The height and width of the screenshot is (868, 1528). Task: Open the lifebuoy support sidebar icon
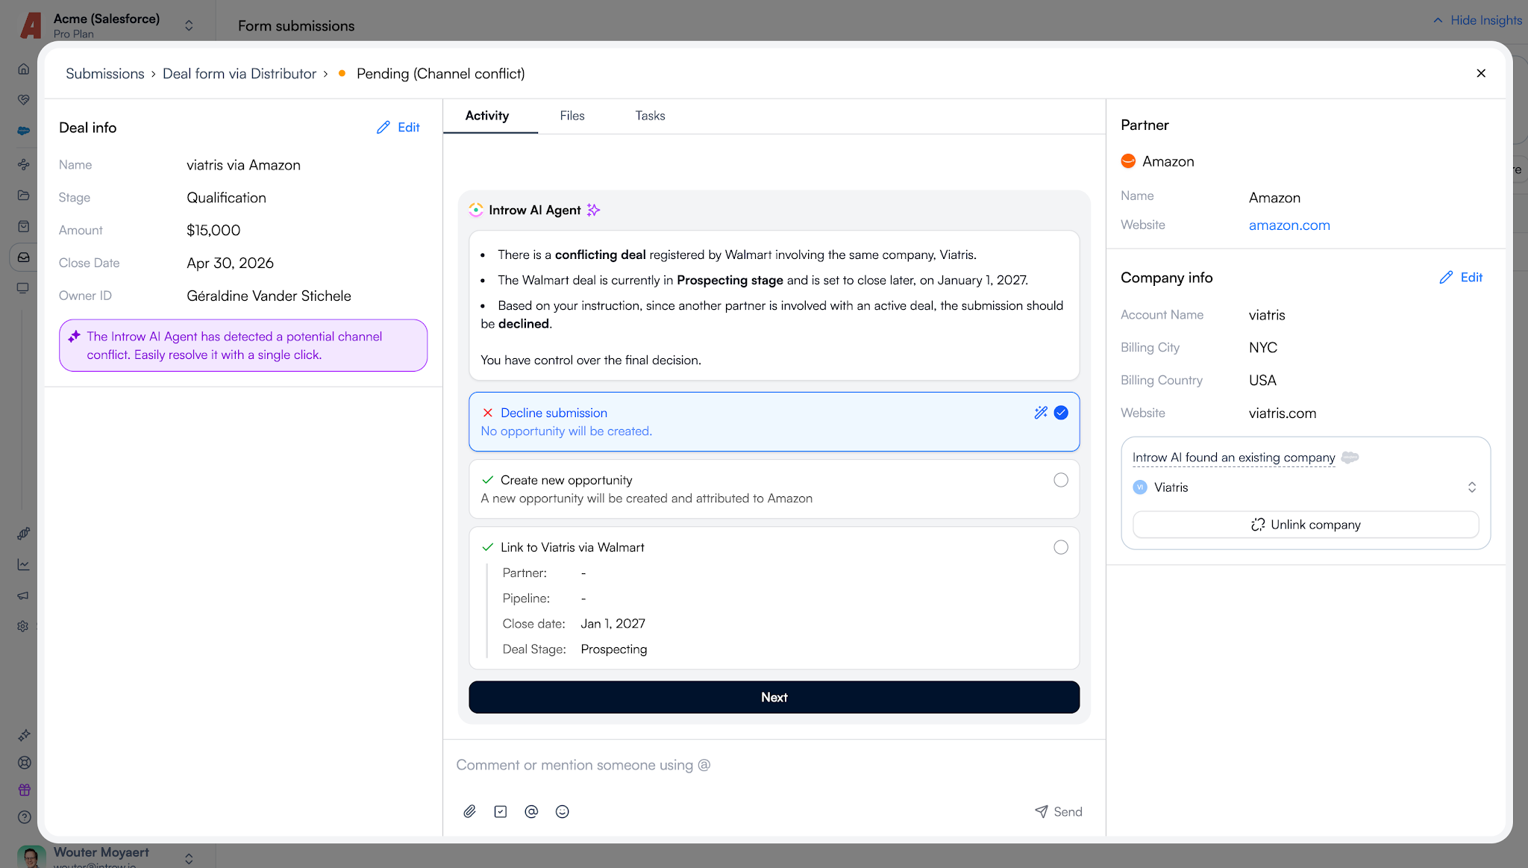[25, 763]
